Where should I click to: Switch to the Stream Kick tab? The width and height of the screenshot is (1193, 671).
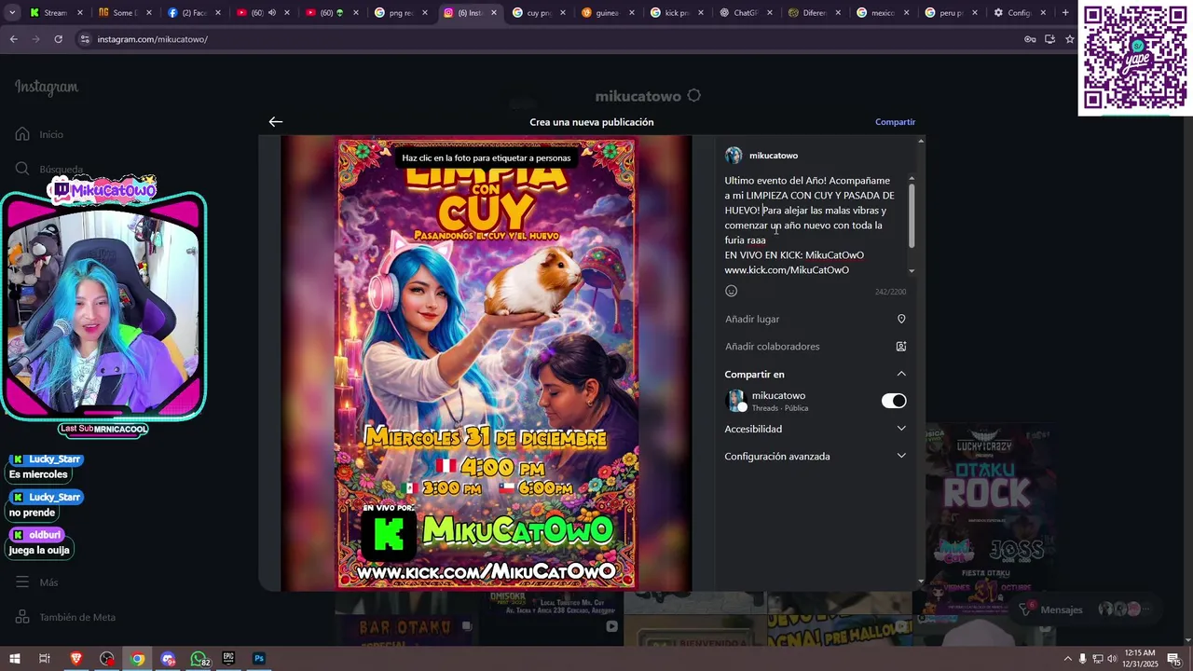(x=56, y=13)
